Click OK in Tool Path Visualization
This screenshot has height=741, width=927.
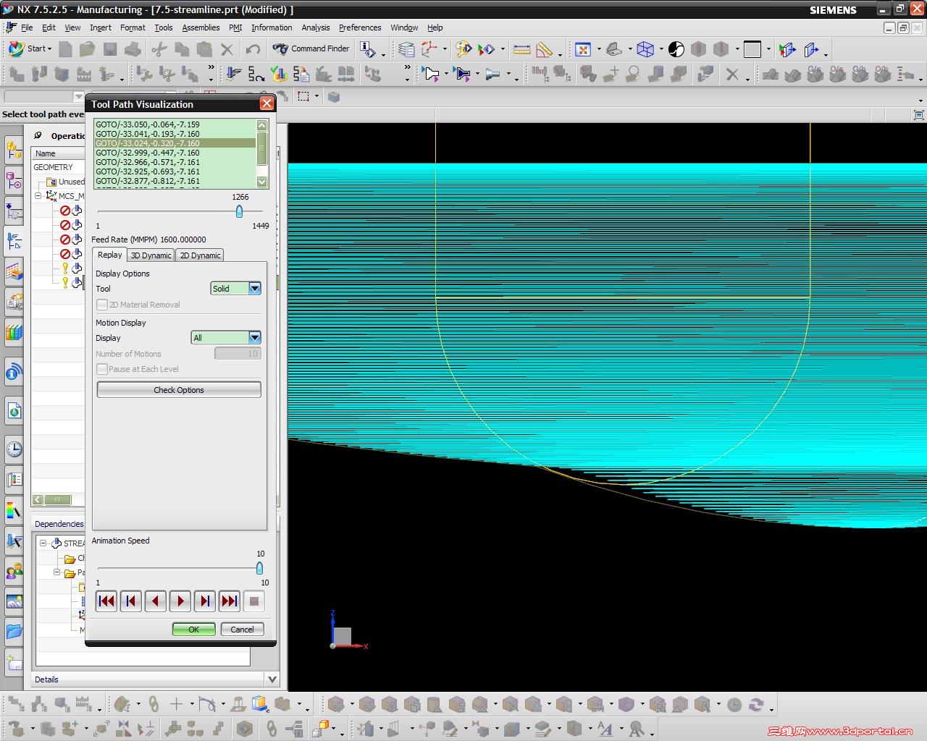pyautogui.click(x=193, y=630)
